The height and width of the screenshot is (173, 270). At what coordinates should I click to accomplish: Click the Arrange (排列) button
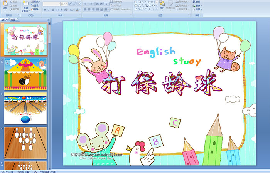coord(162,5)
